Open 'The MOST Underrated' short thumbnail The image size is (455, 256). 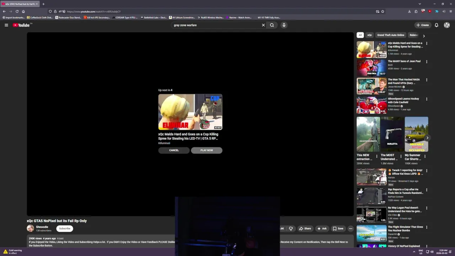coord(392,134)
